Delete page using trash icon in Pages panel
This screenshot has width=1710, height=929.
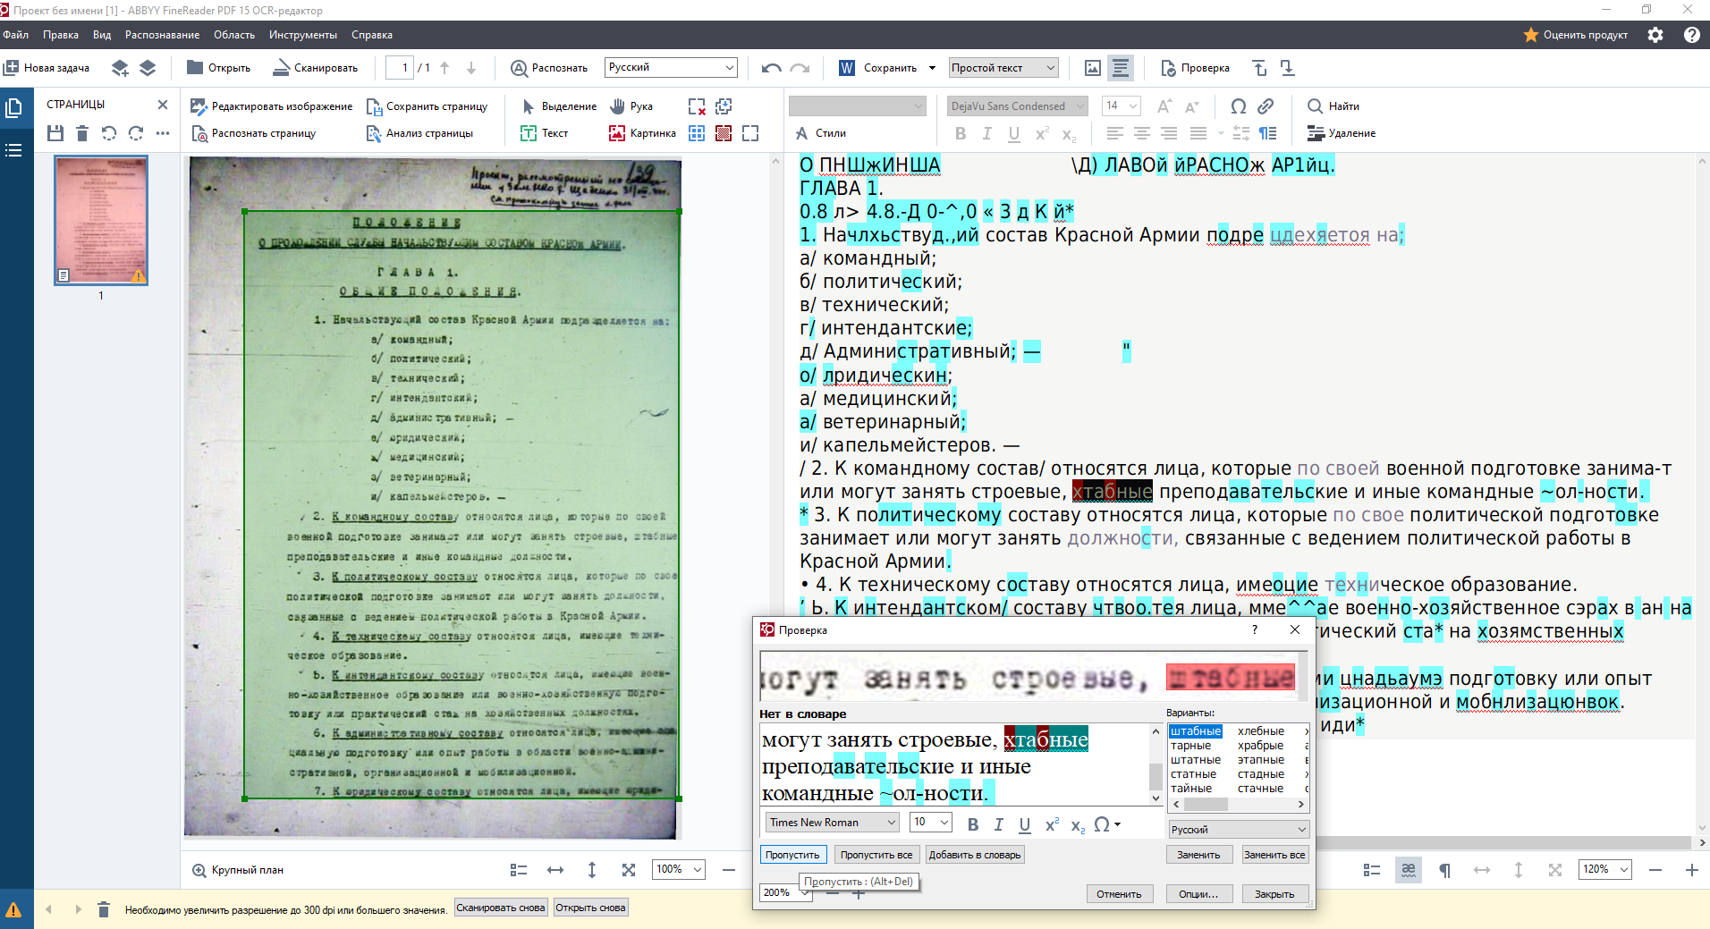point(82,133)
